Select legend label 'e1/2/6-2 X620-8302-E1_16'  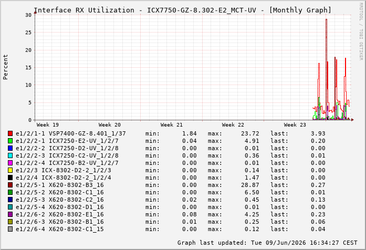tap(60, 214)
